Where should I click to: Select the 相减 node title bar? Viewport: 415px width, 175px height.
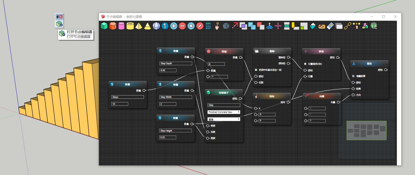[224, 51]
